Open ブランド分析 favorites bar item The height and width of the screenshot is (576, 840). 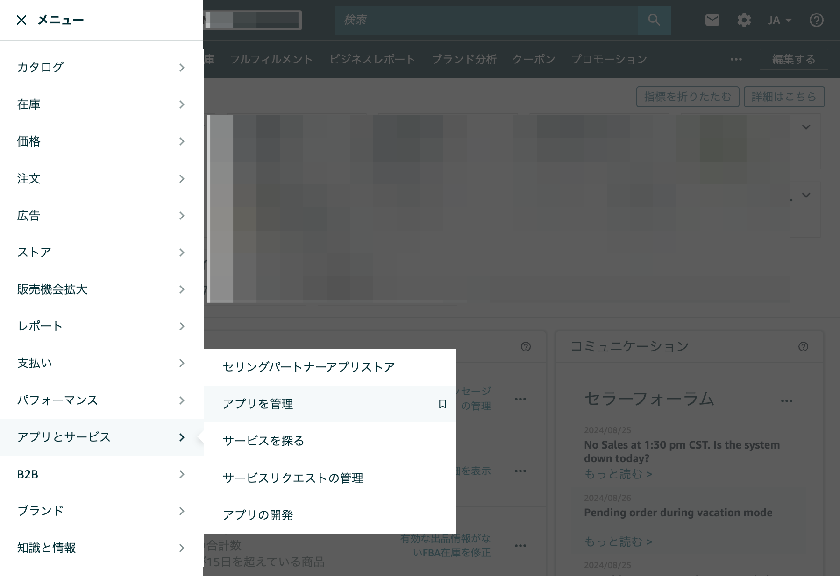click(464, 59)
